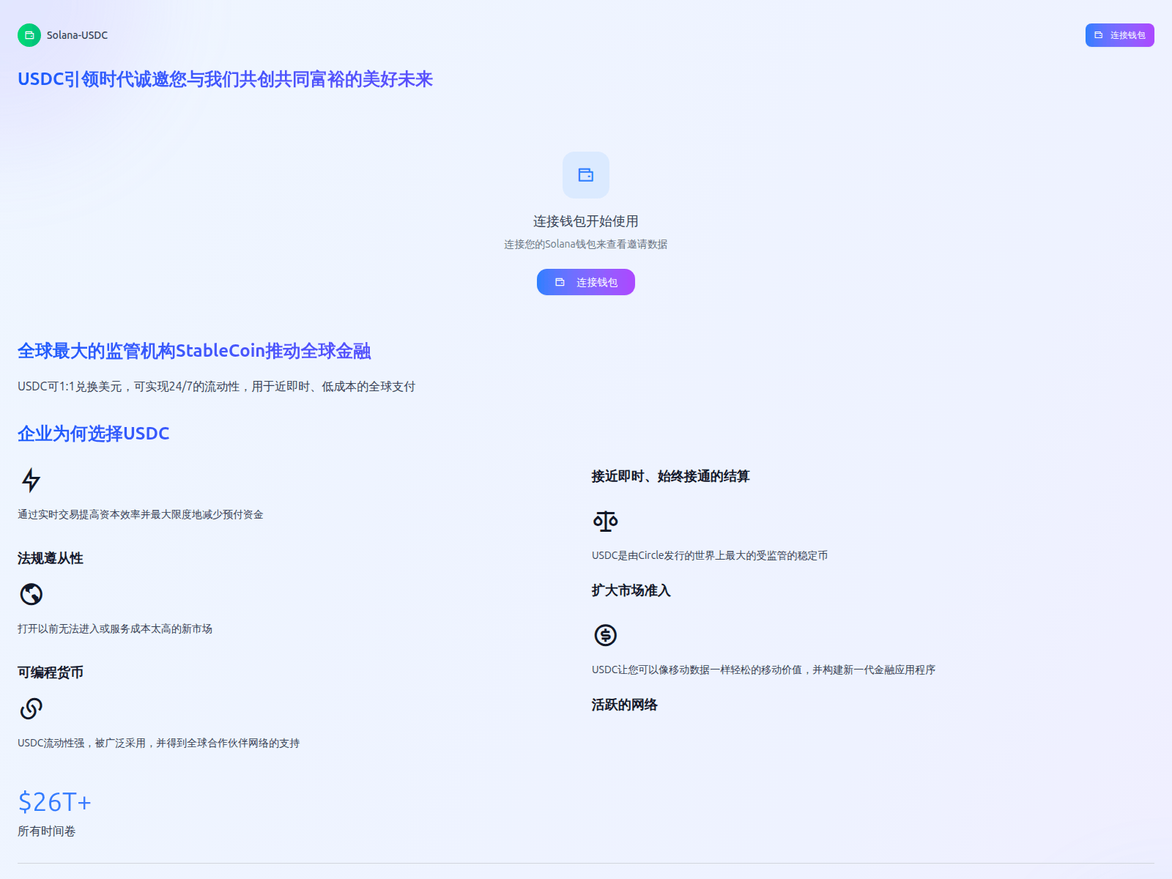Click the headline USDC引领时代诚邀您与我们共创共同富裕的美好未来

point(226,79)
